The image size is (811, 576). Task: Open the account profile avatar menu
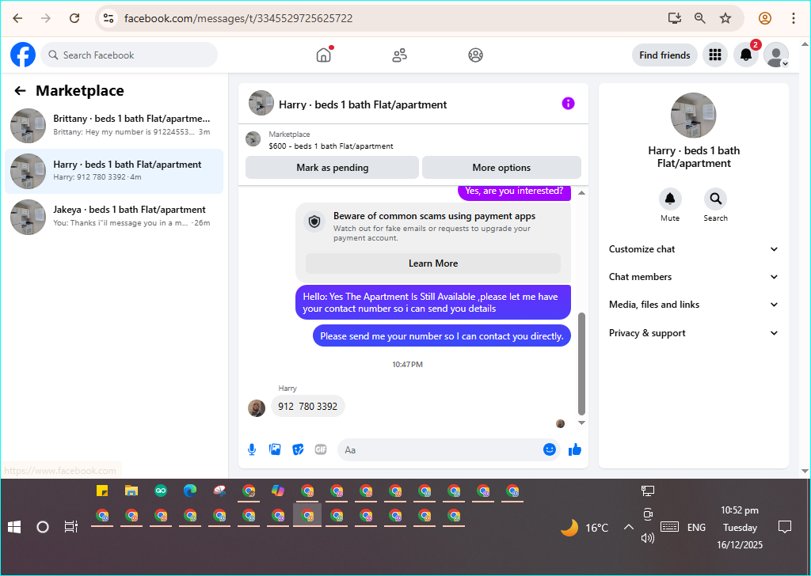coord(776,55)
